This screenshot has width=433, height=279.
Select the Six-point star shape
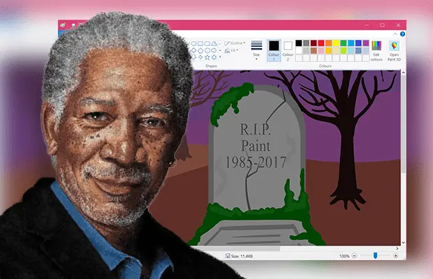coord(214,57)
